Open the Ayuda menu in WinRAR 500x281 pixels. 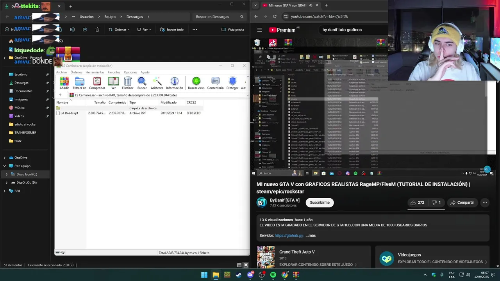pyautogui.click(x=145, y=72)
